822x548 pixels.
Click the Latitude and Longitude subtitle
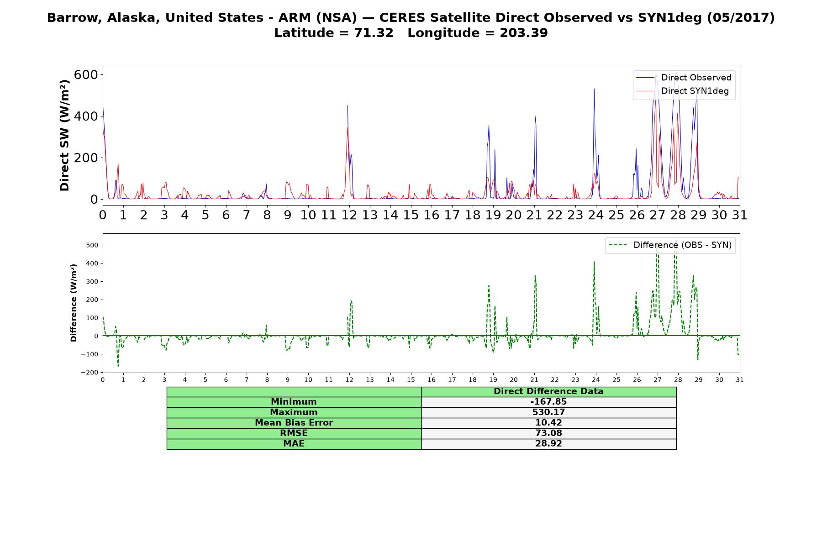click(x=411, y=33)
